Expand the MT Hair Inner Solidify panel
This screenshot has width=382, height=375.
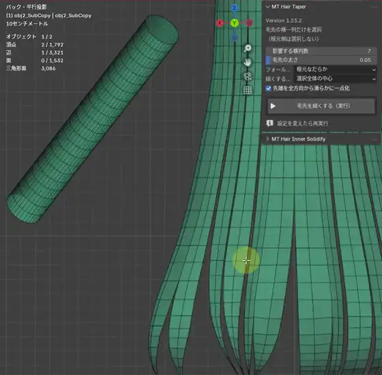[x=267, y=139]
